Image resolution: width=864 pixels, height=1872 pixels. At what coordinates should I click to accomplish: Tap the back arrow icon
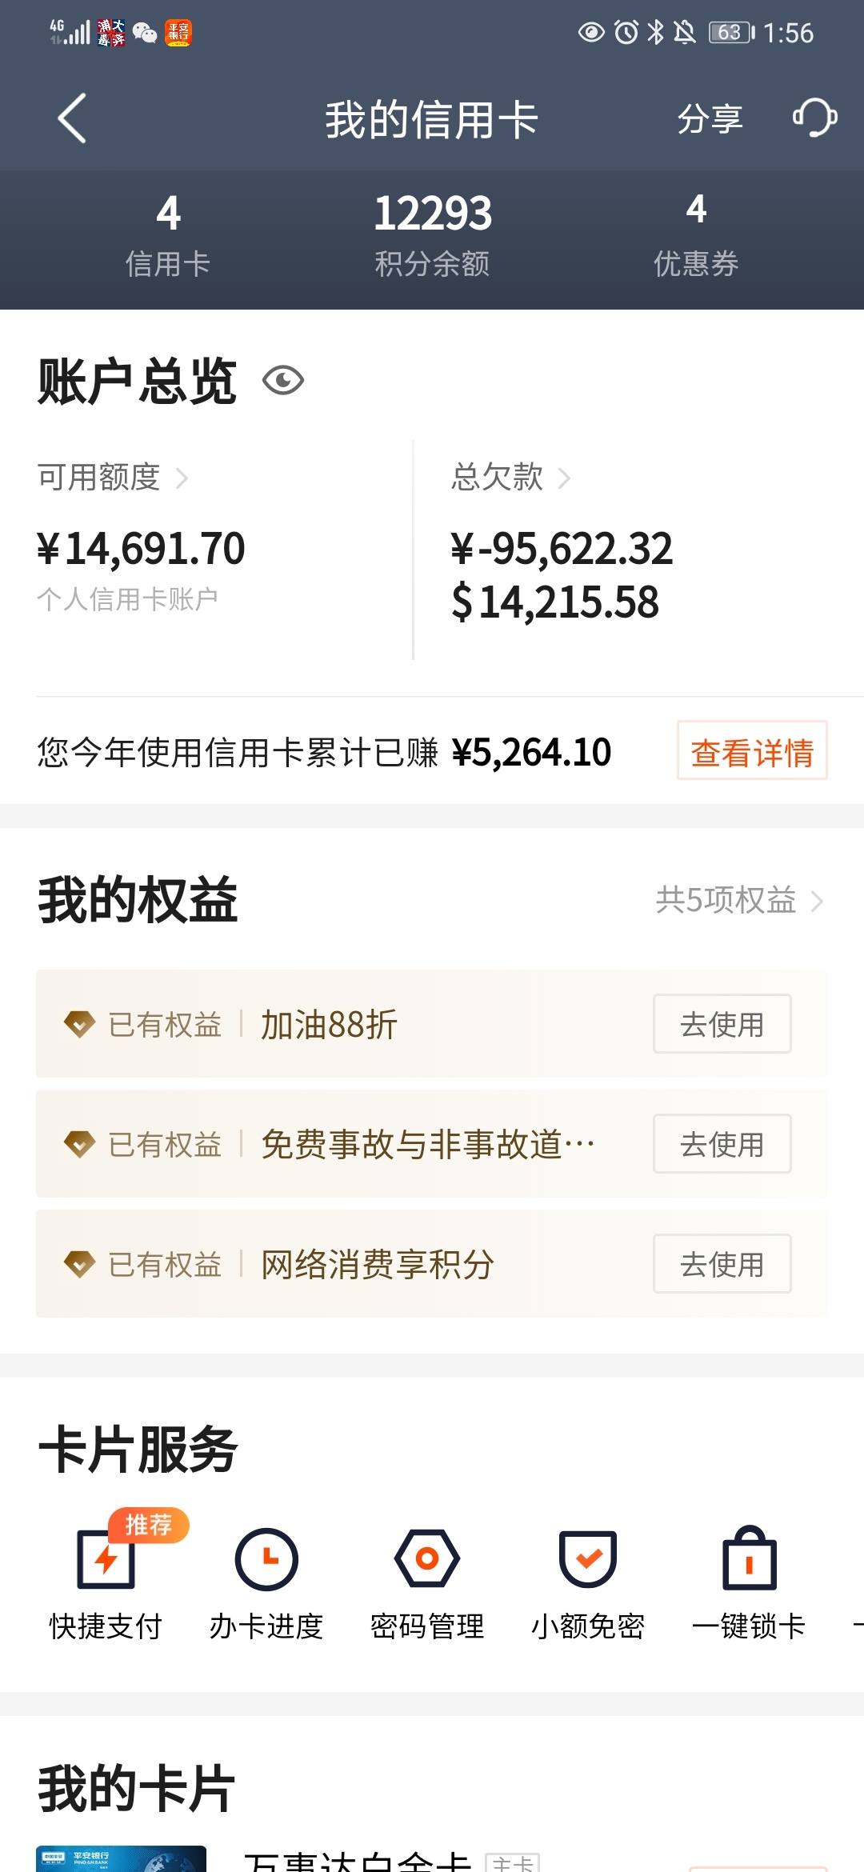pos(72,118)
